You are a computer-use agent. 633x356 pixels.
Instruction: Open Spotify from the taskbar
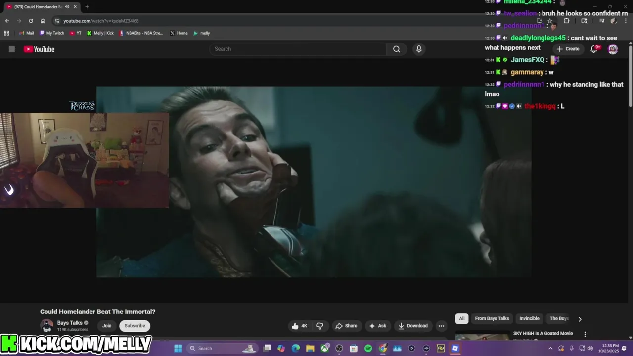coord(368,348)
